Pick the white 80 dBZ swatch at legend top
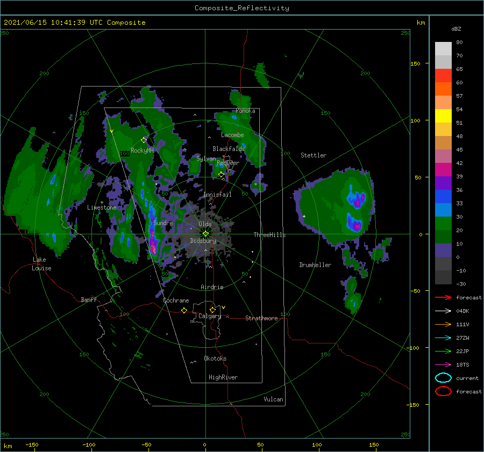This screenshot has width=484, height=452. point(443,49)
